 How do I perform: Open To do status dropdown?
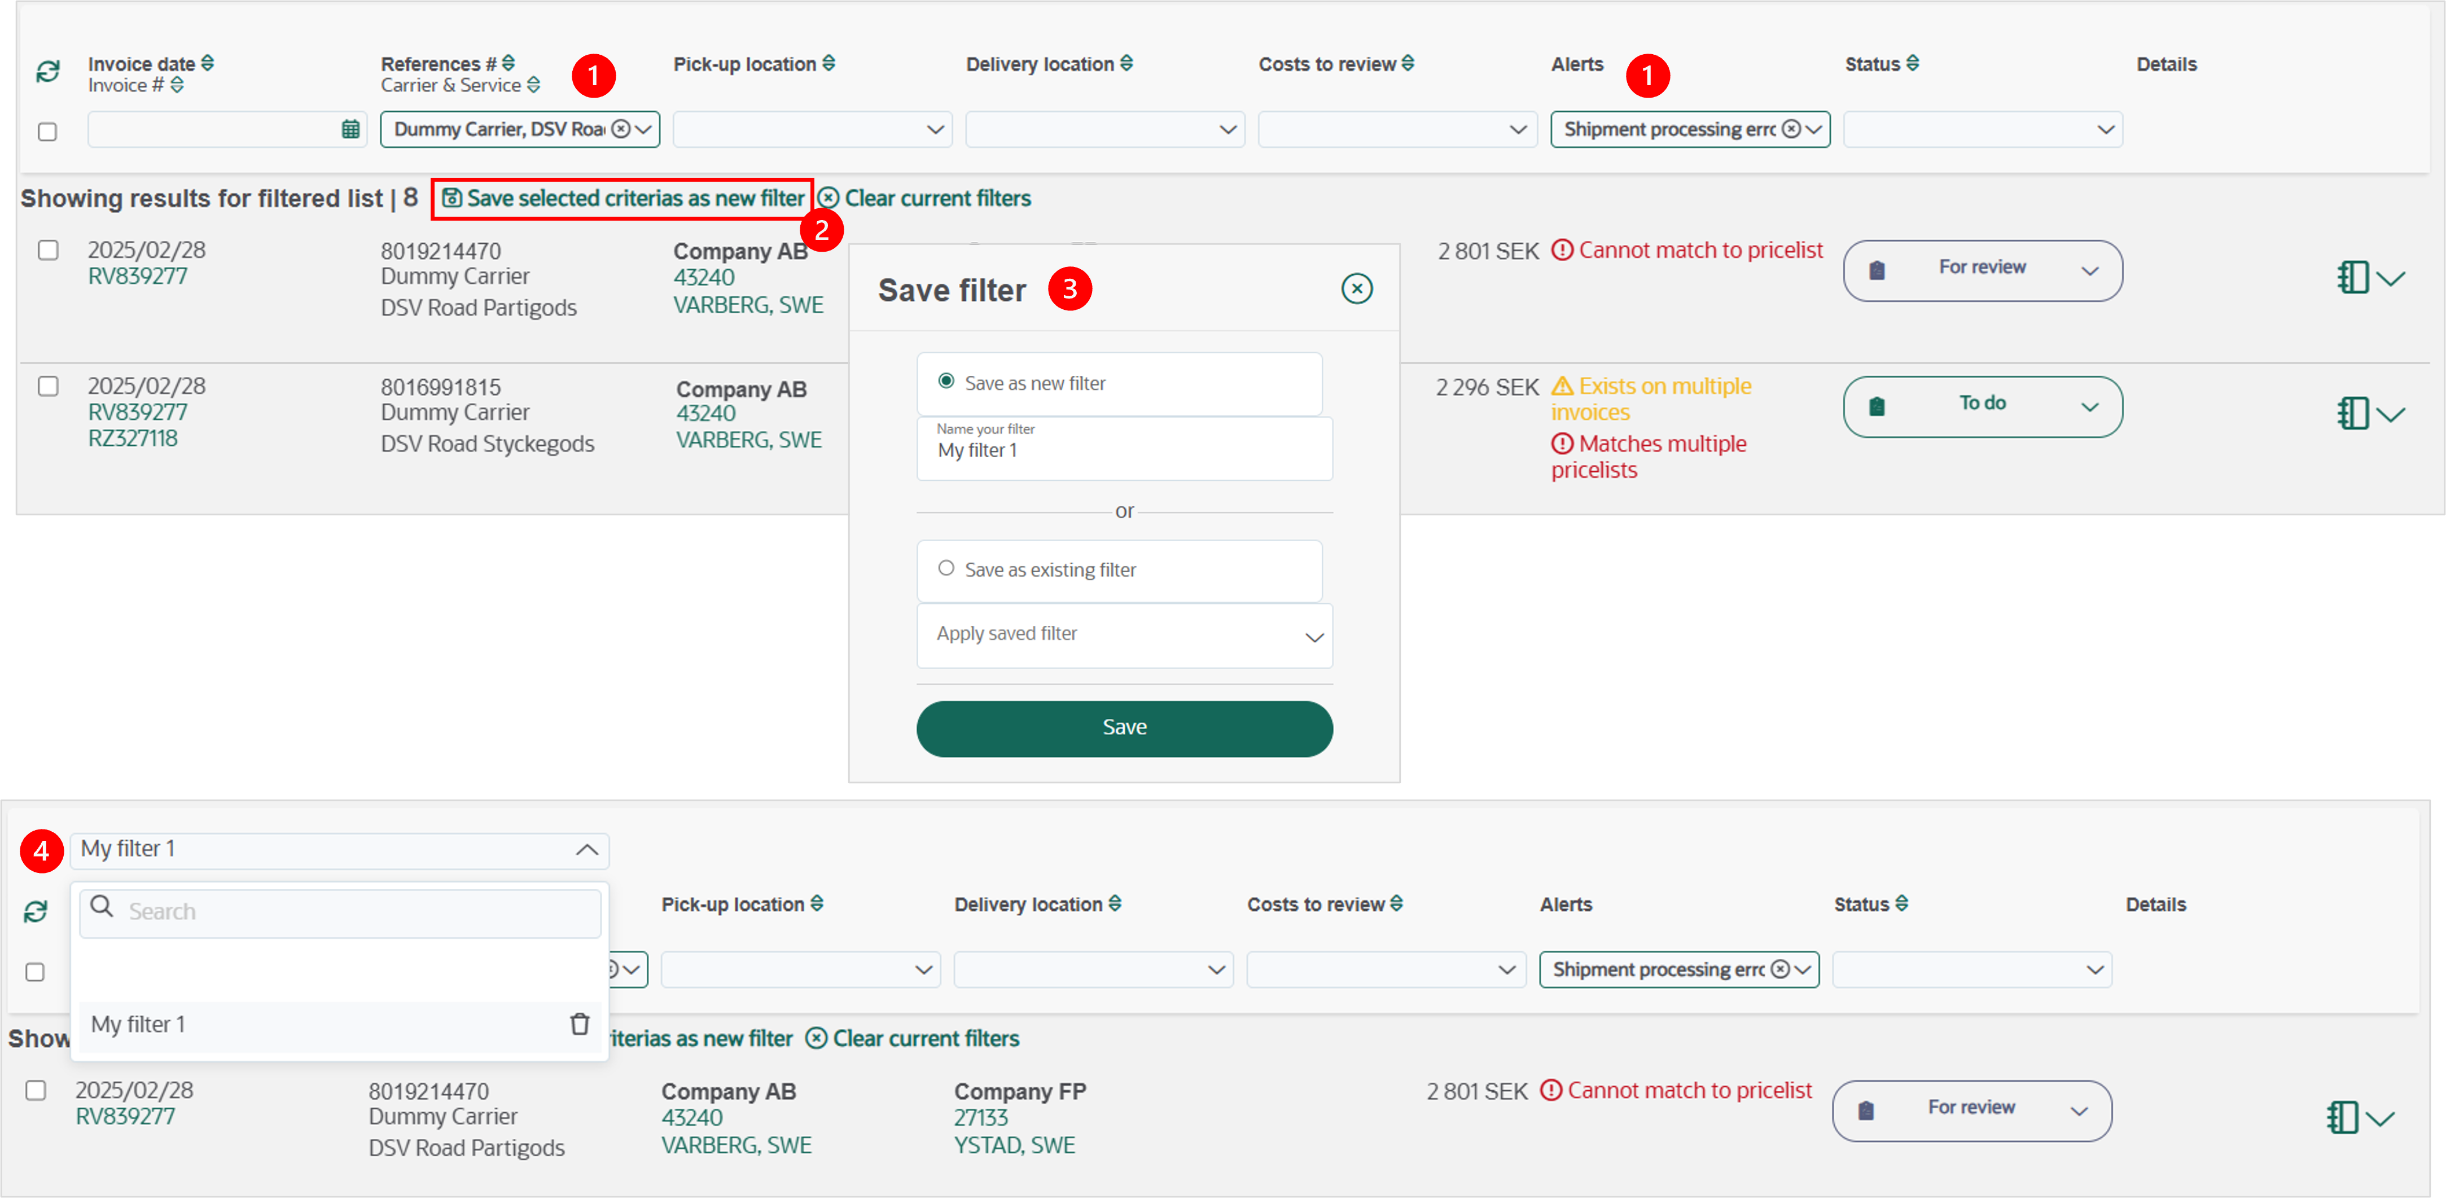(1984, 406)
